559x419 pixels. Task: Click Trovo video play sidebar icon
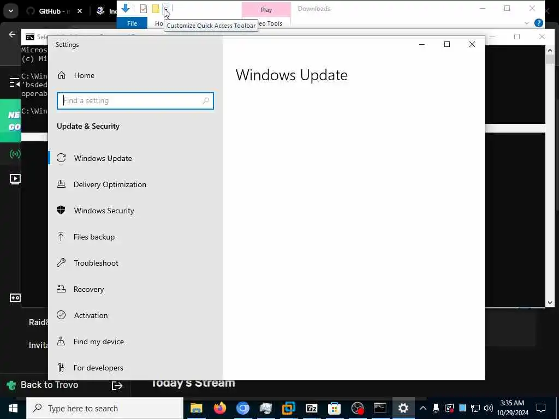click(x=15, y=179)
